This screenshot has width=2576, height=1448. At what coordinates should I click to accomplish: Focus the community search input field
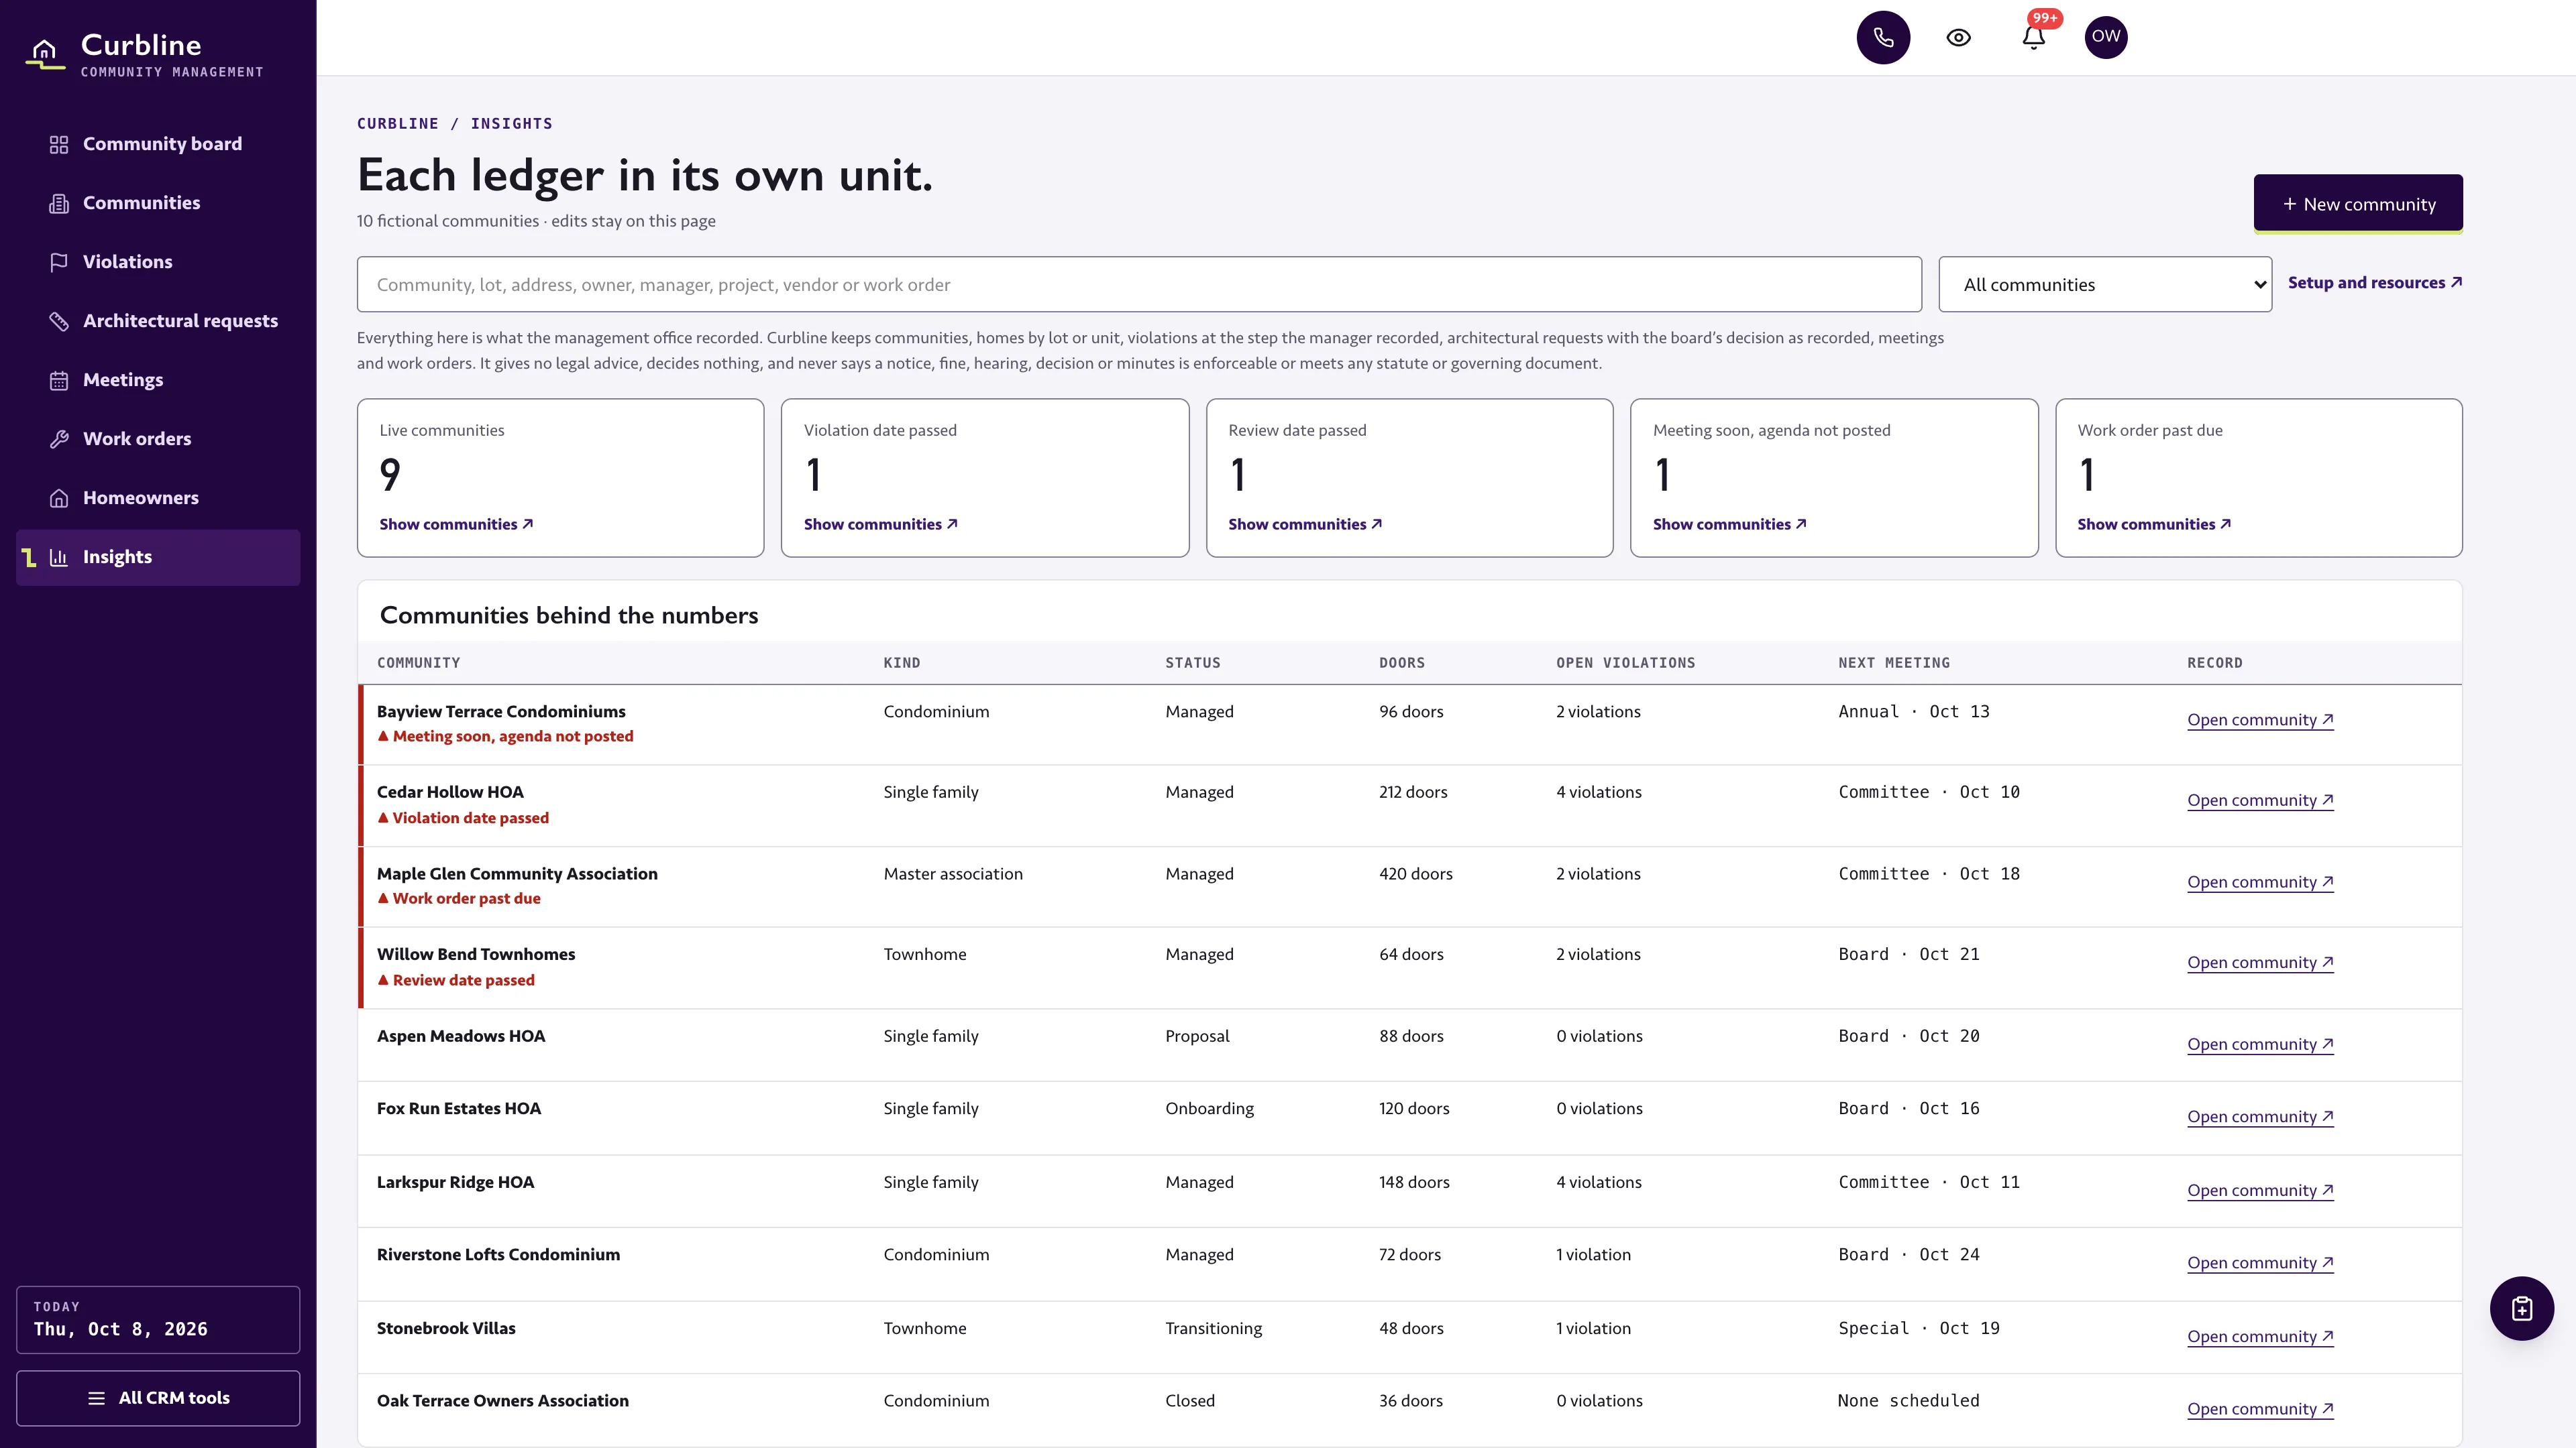(x=1139, y=285)
